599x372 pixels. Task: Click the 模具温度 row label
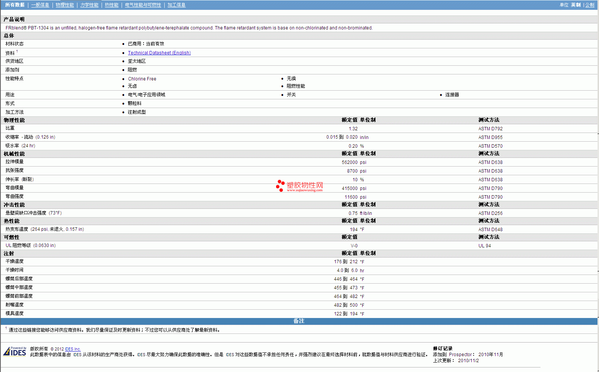[14, 313]
